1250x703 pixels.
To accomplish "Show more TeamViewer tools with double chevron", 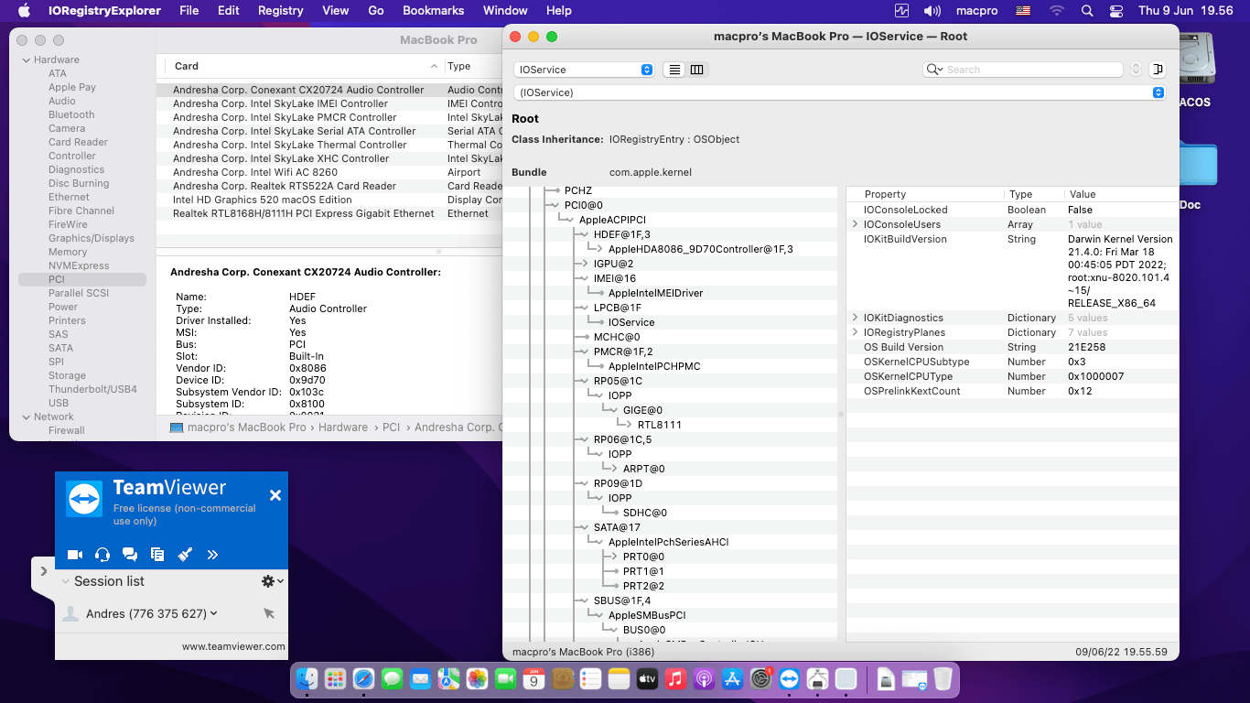I will [x=212, y=554].
